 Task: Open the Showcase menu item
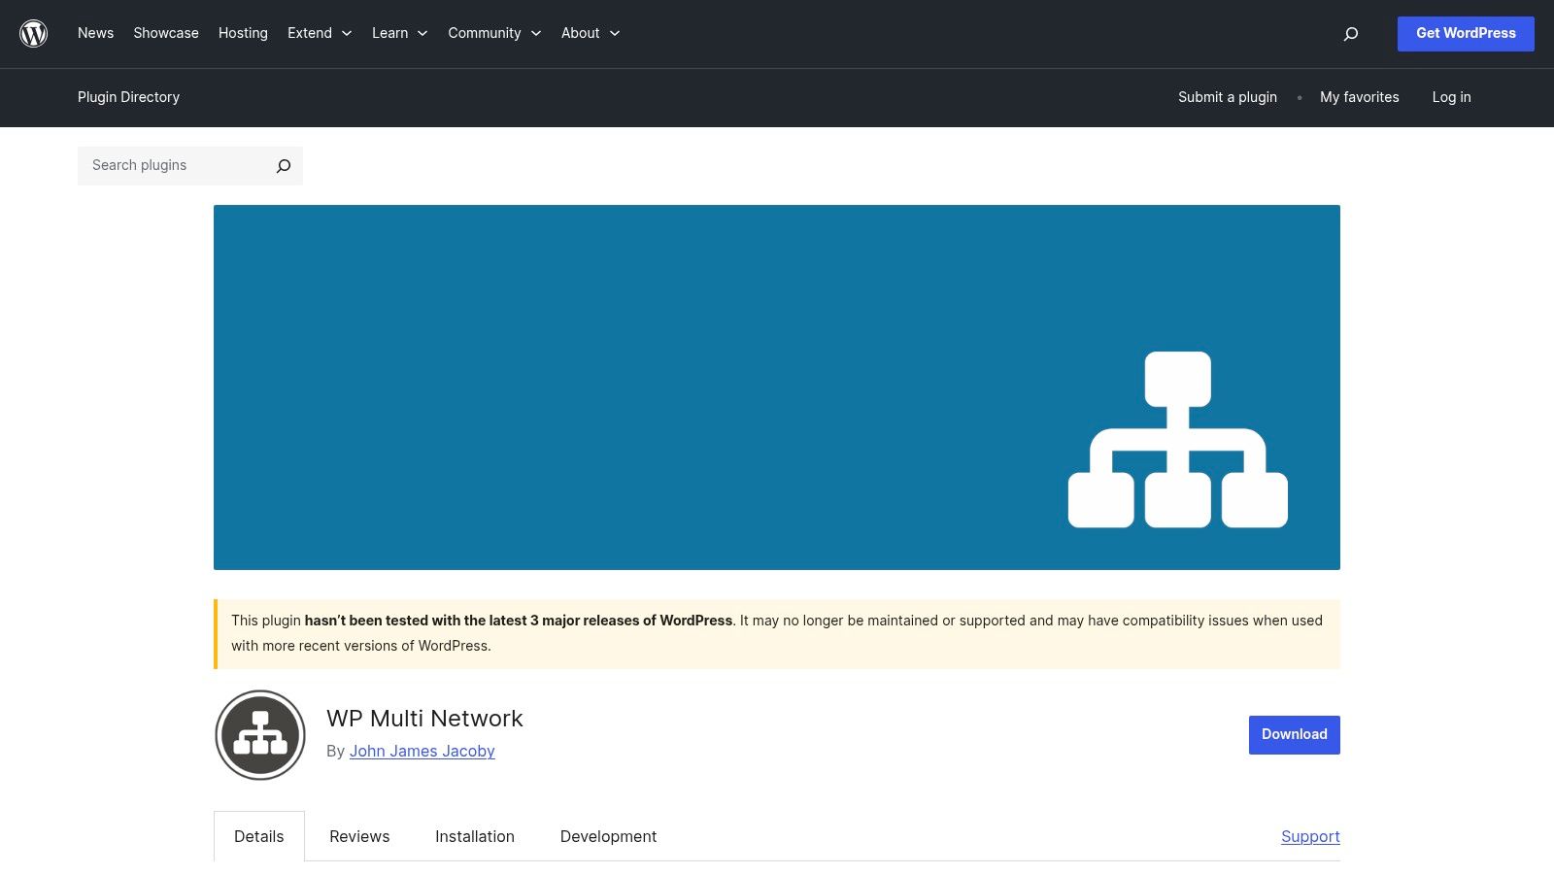pos(166,33)
